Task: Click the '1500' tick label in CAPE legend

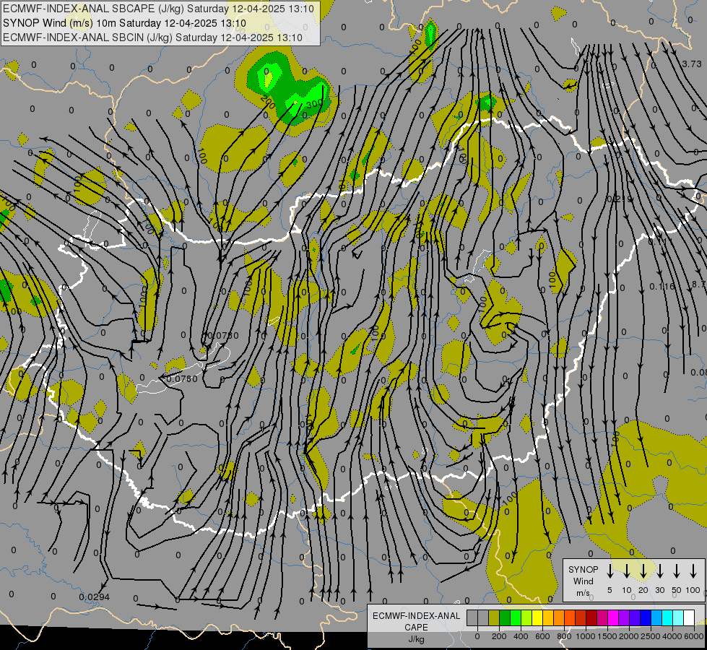Action: click(x=607, y=636)
